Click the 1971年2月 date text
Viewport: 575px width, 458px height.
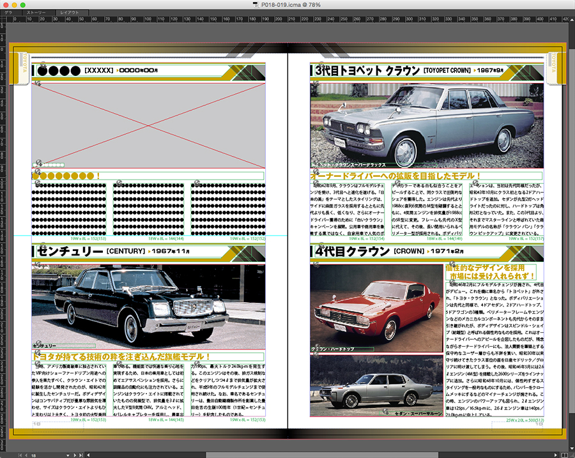[447, 251]
